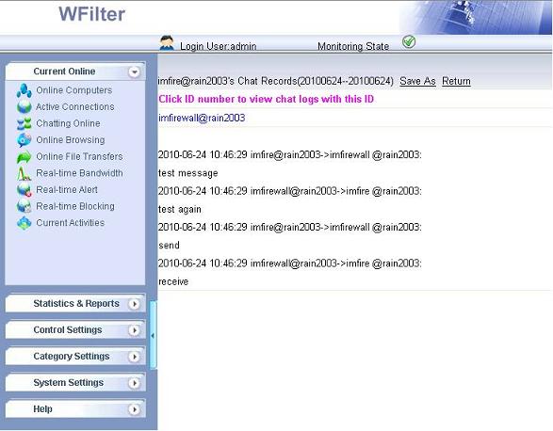Screen dimensions: 553x431
Task: Open the Current Activities icon
Action: point(24,223)
